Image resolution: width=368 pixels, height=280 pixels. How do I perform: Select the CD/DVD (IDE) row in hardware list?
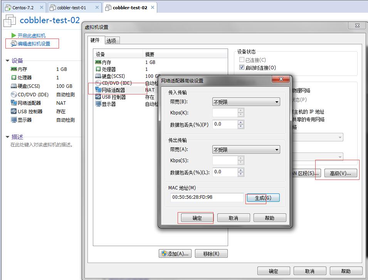pyautogui.click(x=126, y=83)
